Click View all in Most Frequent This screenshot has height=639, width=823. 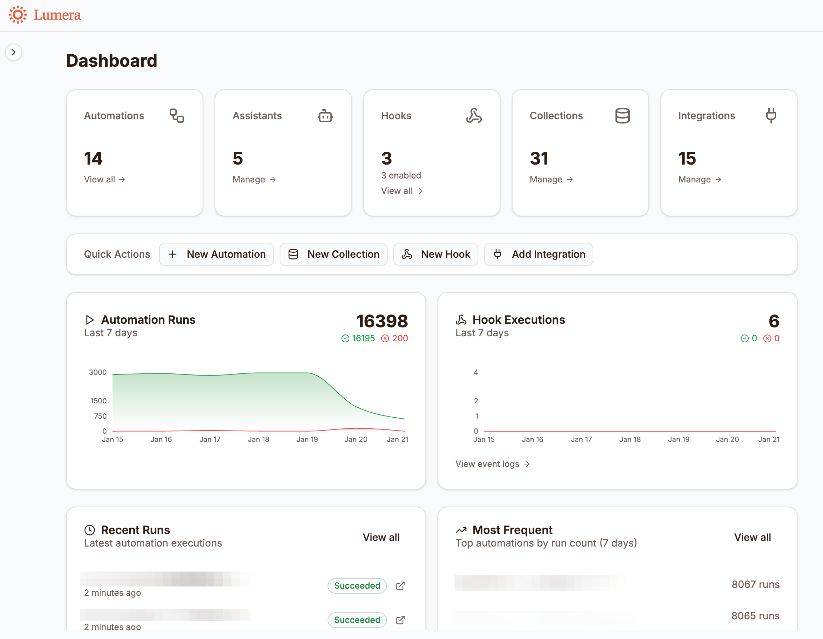point(752,537)
